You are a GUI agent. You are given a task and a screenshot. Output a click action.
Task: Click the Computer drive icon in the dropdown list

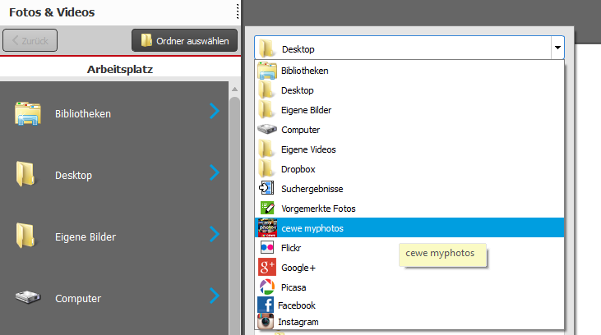coord(267,130)
